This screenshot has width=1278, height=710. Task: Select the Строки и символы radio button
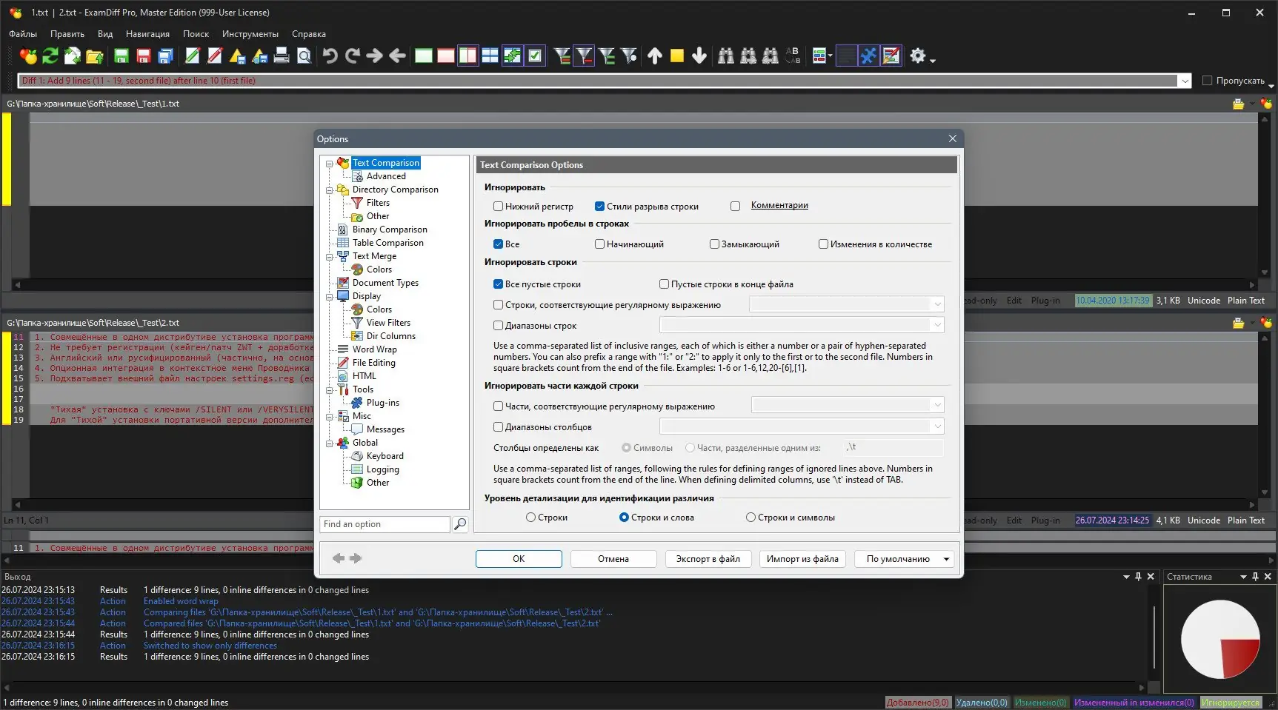click(x=751, y=518)
